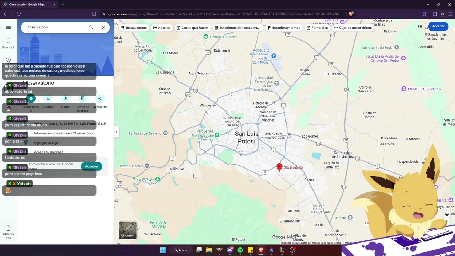
Task: Click the Pozos place label
Action: pos(309,180)
